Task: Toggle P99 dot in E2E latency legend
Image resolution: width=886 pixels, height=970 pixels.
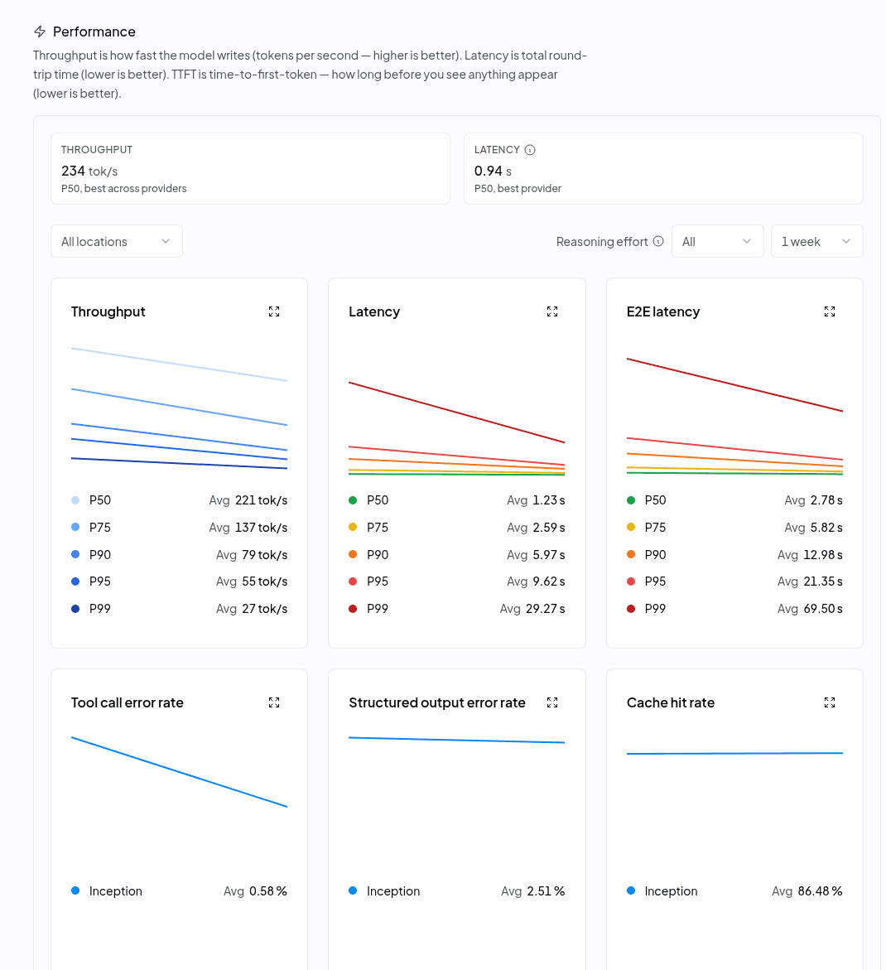Action: click(631, 608)
